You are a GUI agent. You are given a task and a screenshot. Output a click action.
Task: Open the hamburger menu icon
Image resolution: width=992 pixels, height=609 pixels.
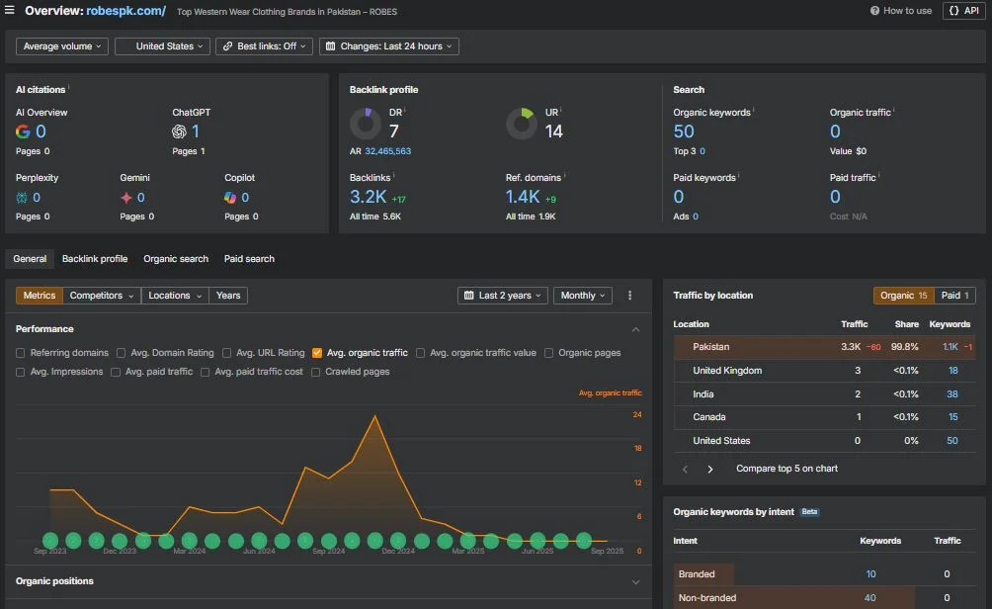click(x=10, y=11)
